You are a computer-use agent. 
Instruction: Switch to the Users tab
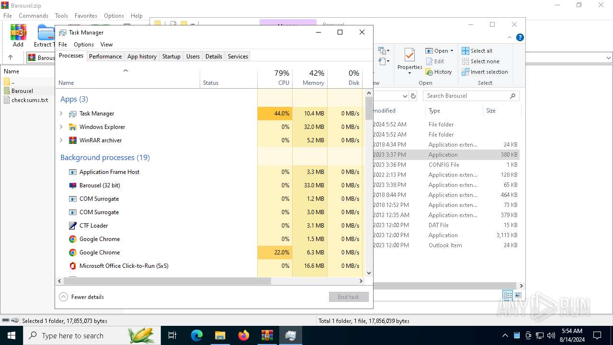pos(193,57)
